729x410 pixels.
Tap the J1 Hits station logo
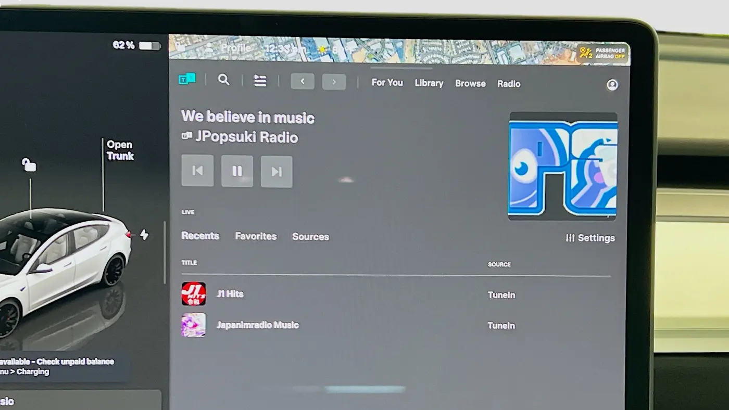[x=193, y=293]
